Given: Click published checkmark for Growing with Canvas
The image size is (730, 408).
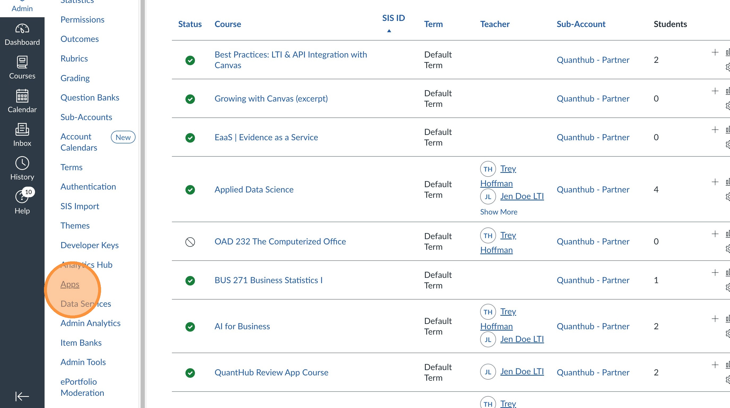Looking at the screenshot, I should [x=190, y=99].
